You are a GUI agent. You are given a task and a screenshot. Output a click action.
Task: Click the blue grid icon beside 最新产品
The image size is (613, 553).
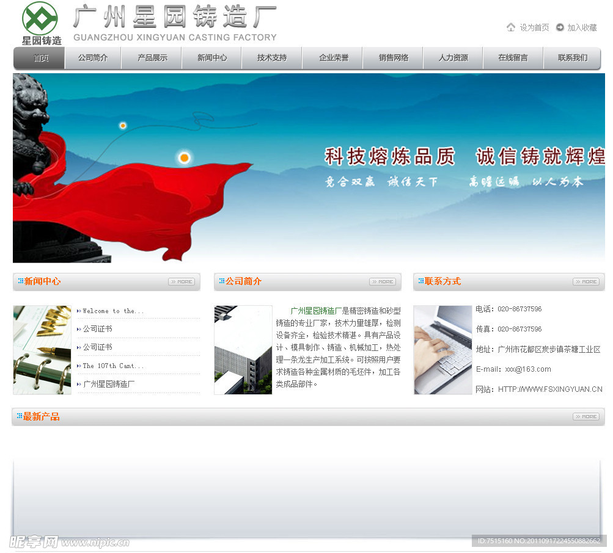click(x=20, y=416)
